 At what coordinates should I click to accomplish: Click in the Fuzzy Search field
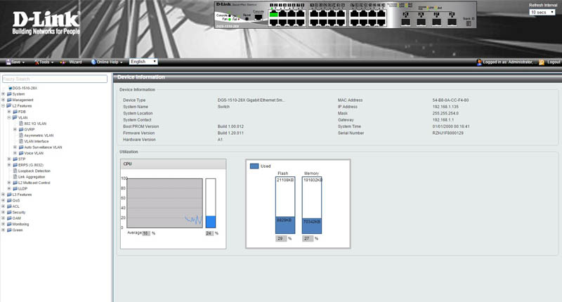click(55, 79)
